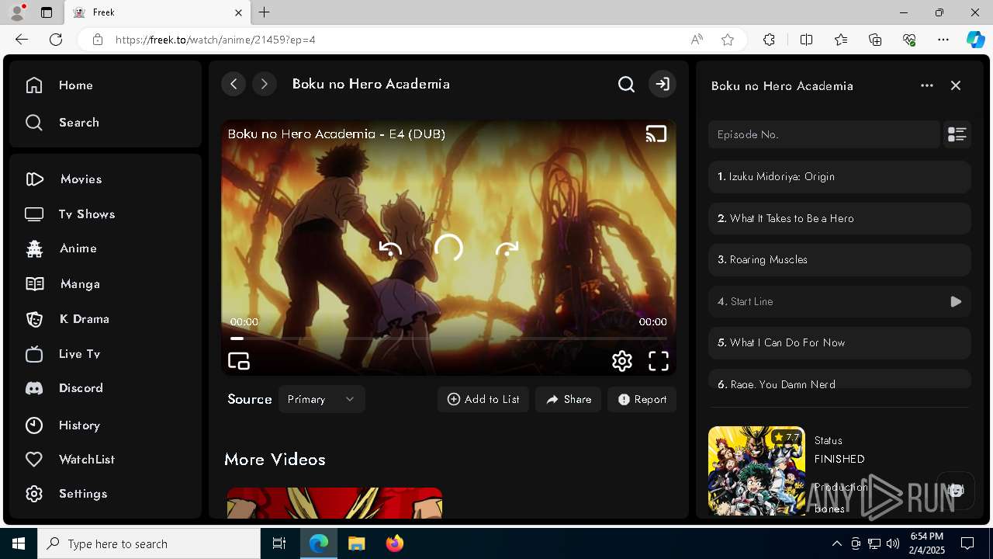Open Read aloud icon in address bar
This screenshot has width=993, height=559.
[x=697, y=40]
